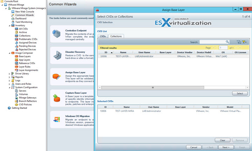The image size is (252, 151).
Task: Click the Next > button
Action: click(226, 147)
